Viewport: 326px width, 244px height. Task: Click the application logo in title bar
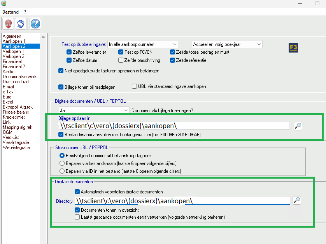(4, 4)
